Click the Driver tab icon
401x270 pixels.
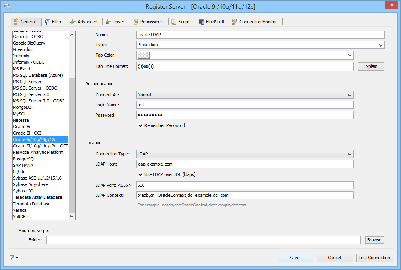coord(108,22)
